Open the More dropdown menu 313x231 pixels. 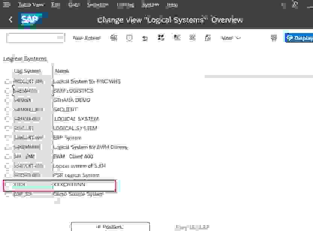click(x=231, y=38)
